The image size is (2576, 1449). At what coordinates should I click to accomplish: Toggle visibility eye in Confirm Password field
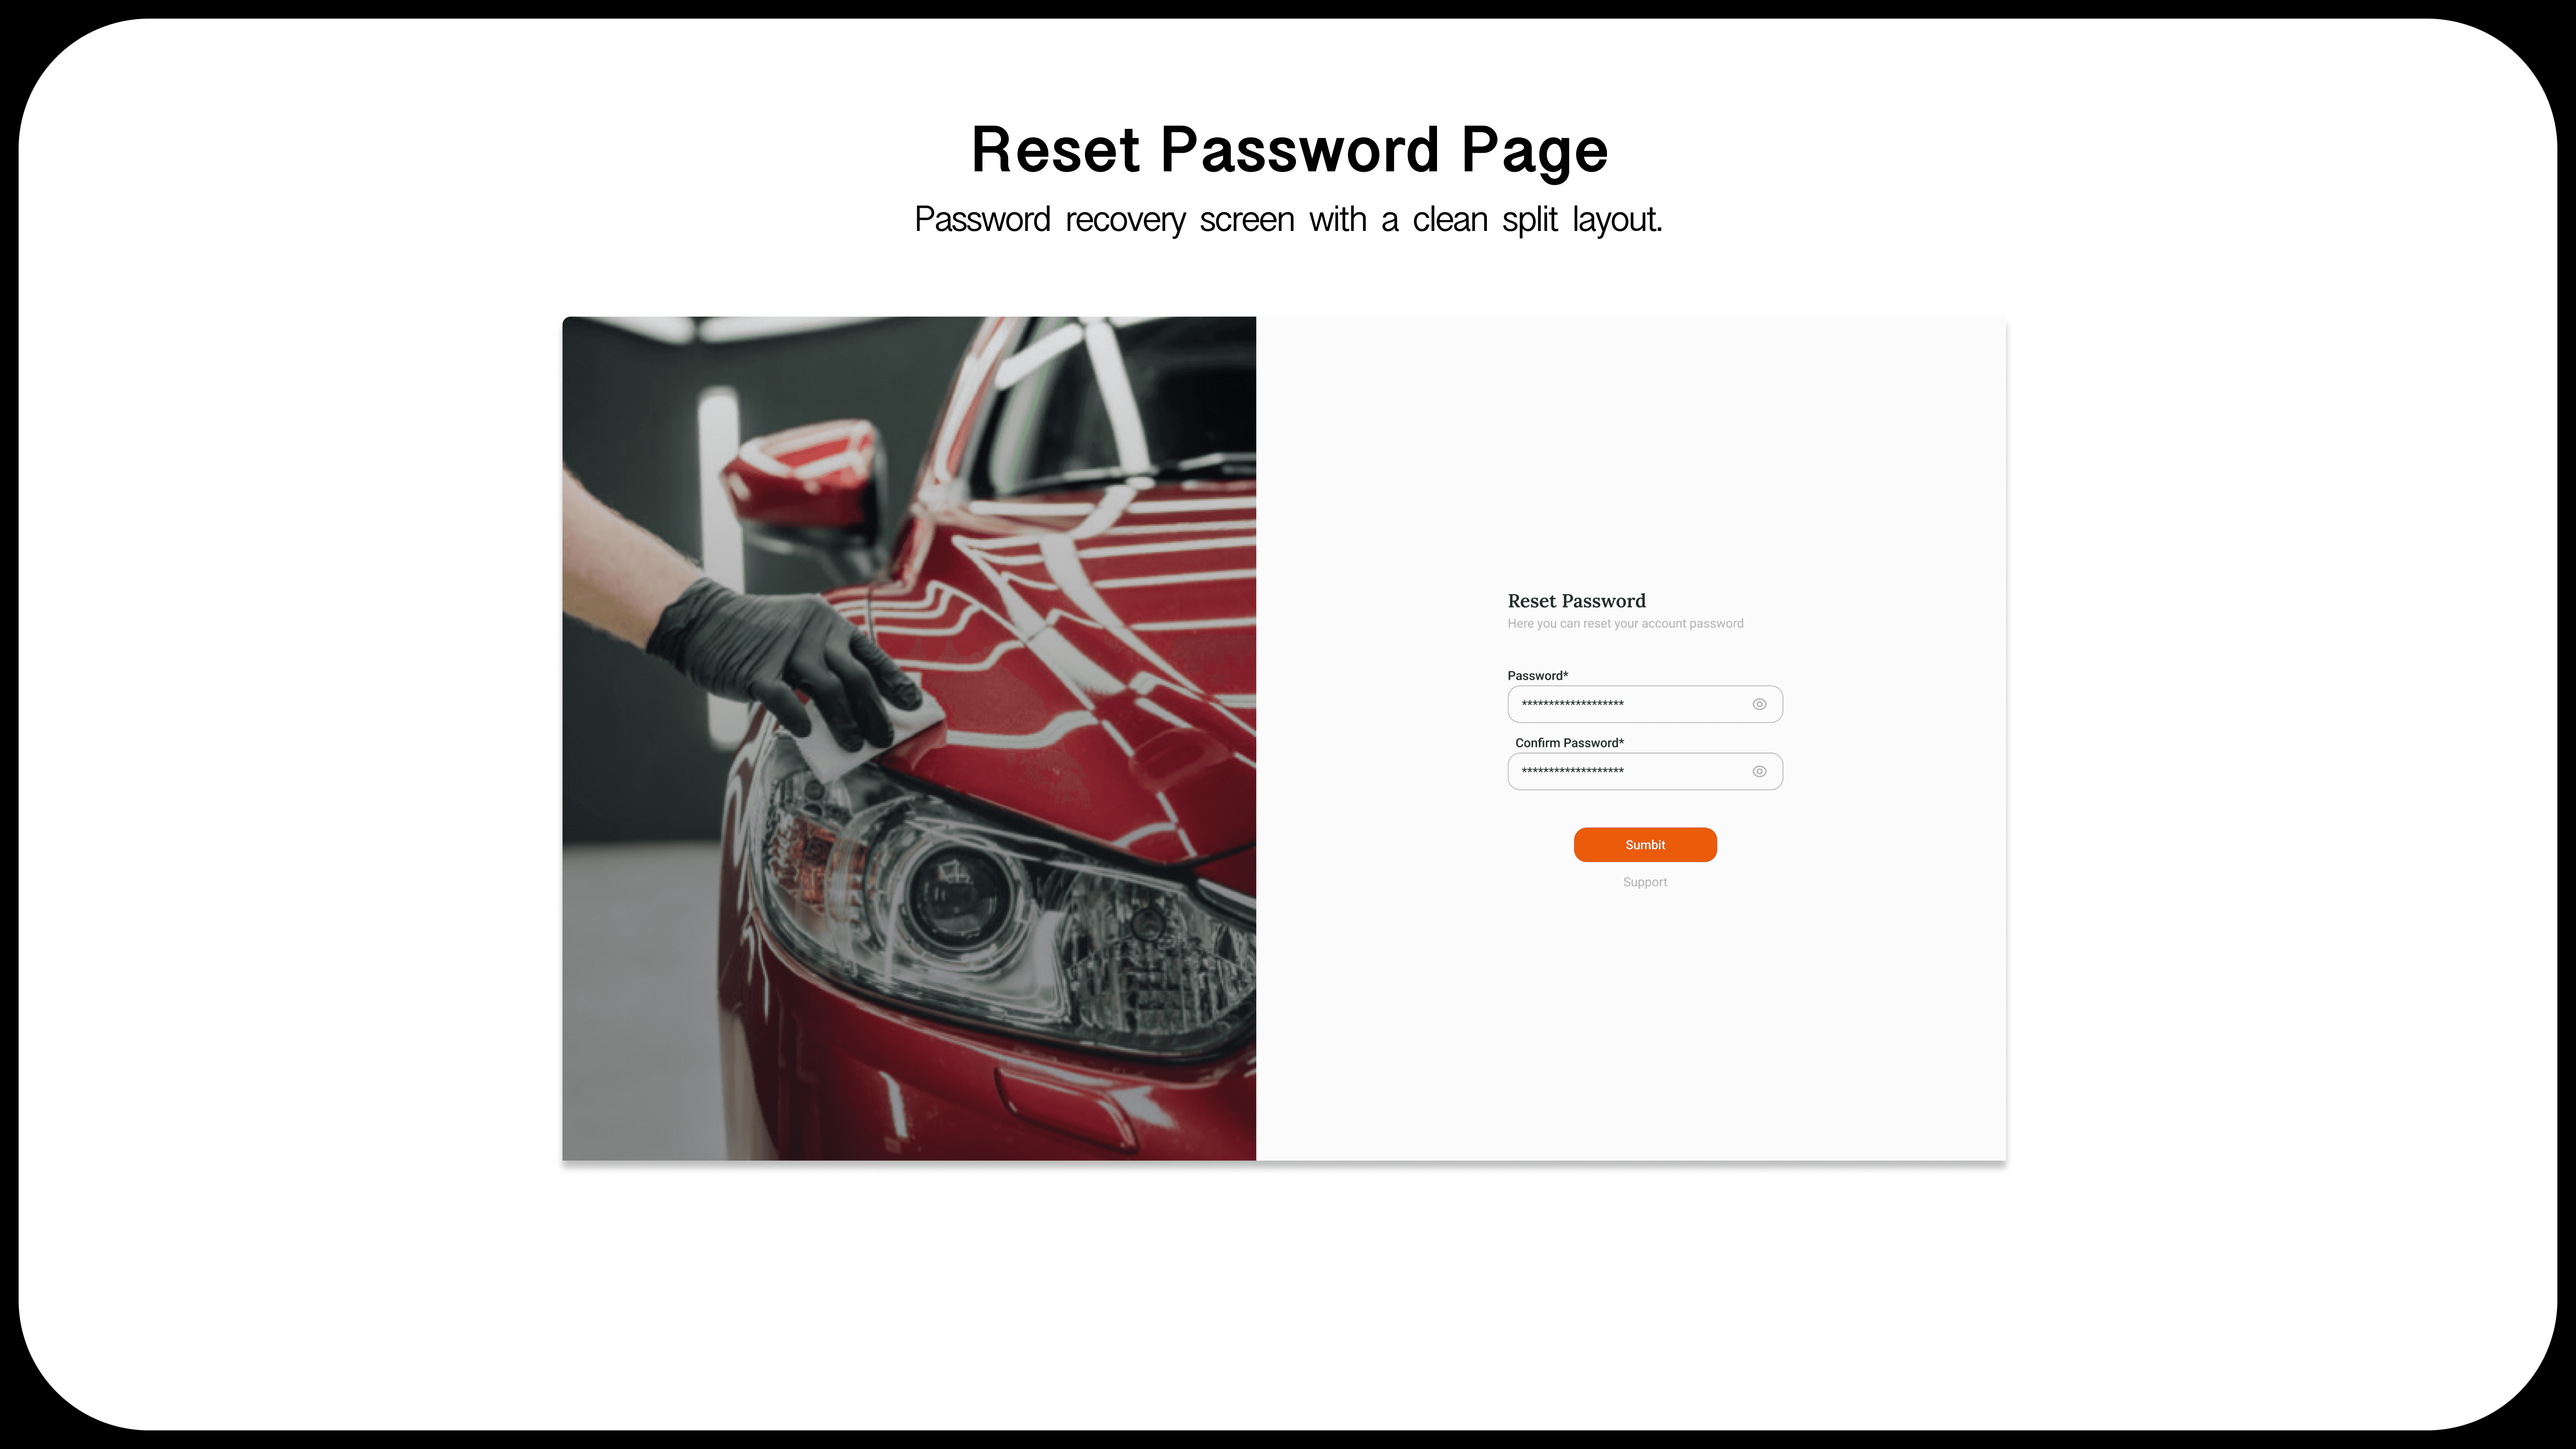1759,771
